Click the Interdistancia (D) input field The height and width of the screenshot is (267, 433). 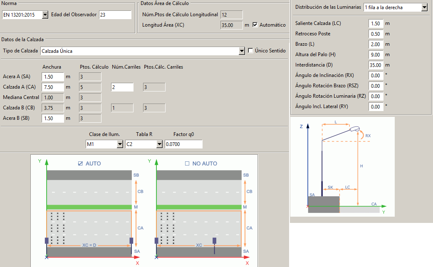point(376,65)
